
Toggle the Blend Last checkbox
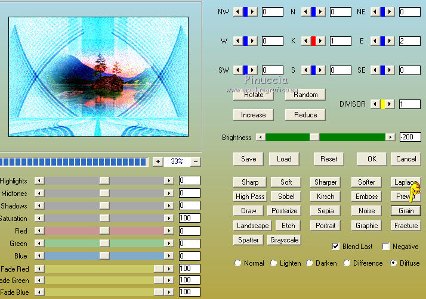click(335, 247)
